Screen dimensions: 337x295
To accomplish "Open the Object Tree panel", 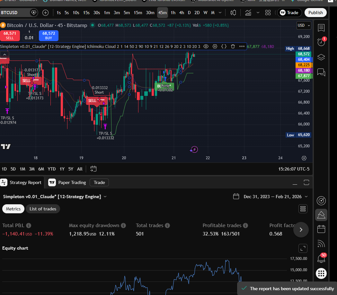I will pyautogui.click(x=321, y=57).
